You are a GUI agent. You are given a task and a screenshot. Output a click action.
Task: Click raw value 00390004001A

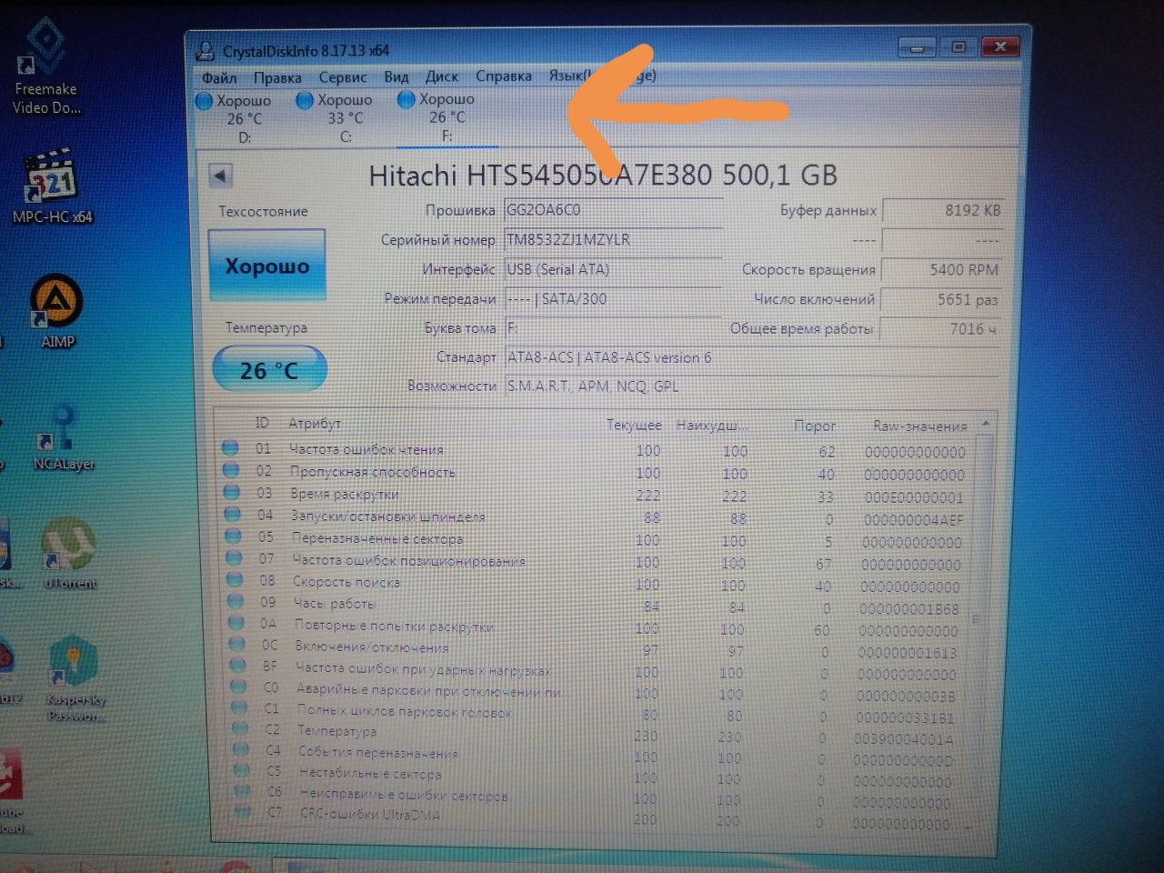tap(903, 739)
